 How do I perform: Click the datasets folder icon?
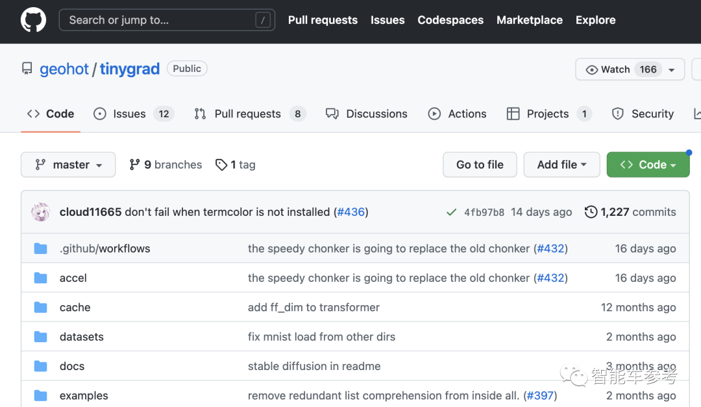[41, 337]
